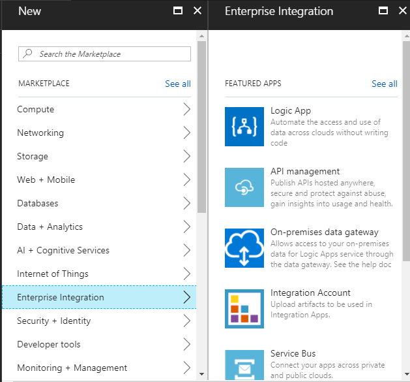Expand the Databases category chevron
Viewport: 410px width, 382px height.
point(186,203)
